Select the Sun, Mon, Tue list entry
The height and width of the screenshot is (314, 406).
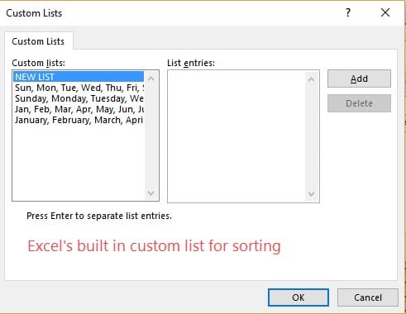(79, 88)
